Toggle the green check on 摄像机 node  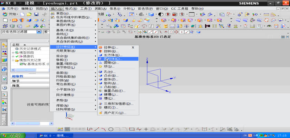click(17, 56)
